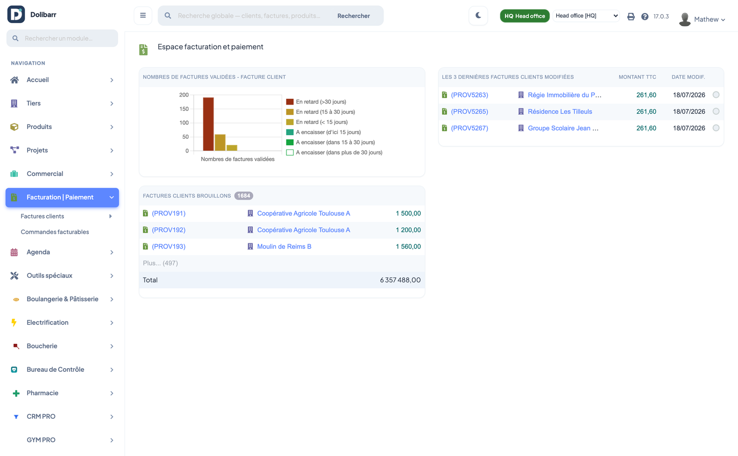The height and width of the screenshot is (456, 738).
Task: Expand the Factures clients submenu arrow
Action: point(111,216)
